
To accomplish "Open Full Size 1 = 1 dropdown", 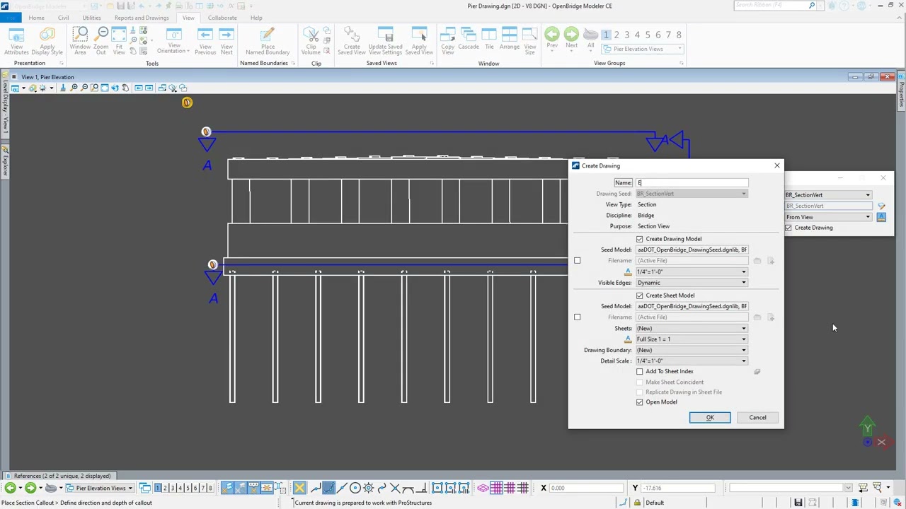I will [692, 339].
